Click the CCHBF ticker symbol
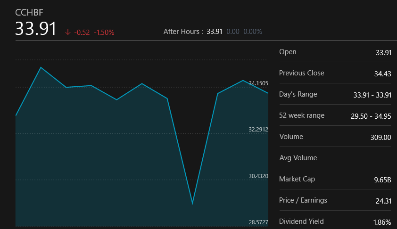The width and height of the screenshot is (397, 229). [29, 13]
